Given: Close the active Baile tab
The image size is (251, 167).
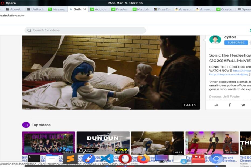Looking at the screenshot, I should click(84, 9).
